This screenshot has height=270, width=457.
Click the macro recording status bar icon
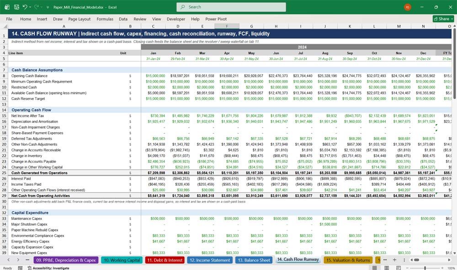pyautogui.click(x=20, y=268)
